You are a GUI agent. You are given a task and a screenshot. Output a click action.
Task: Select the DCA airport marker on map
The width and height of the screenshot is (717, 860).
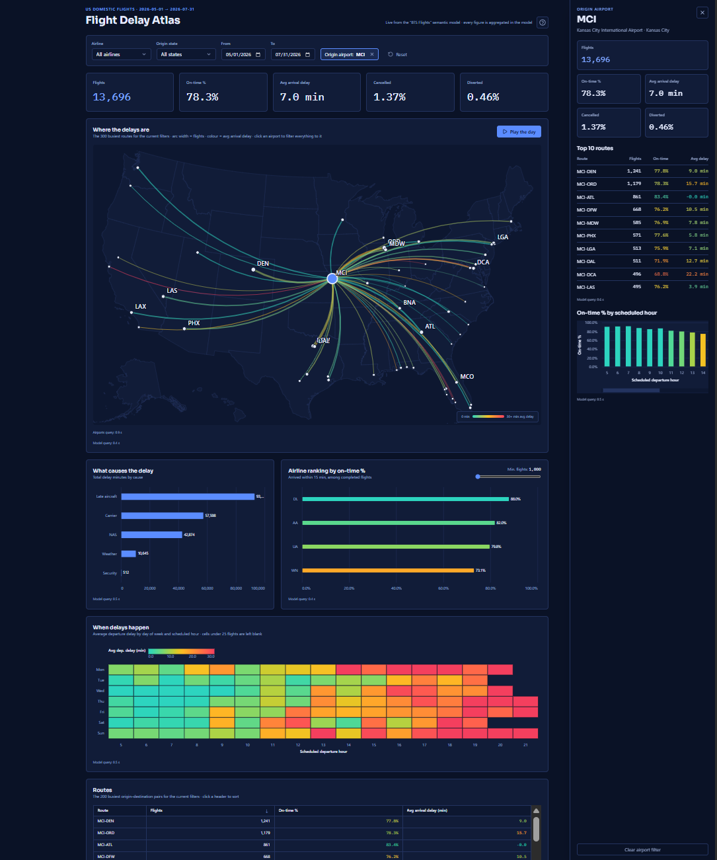(x=474, y=268)
